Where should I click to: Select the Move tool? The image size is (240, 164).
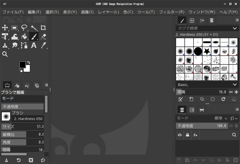point(5,28)
